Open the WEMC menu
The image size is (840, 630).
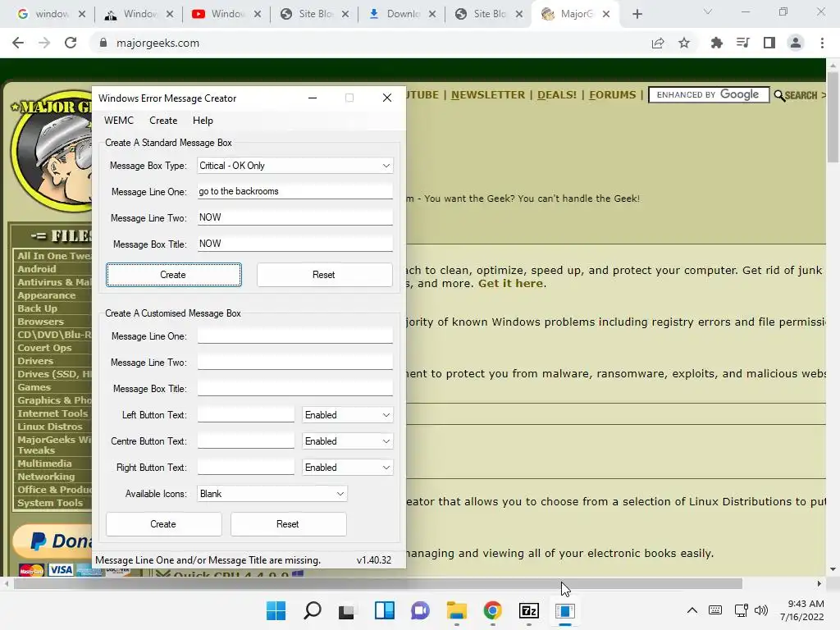tap(119, 121)
